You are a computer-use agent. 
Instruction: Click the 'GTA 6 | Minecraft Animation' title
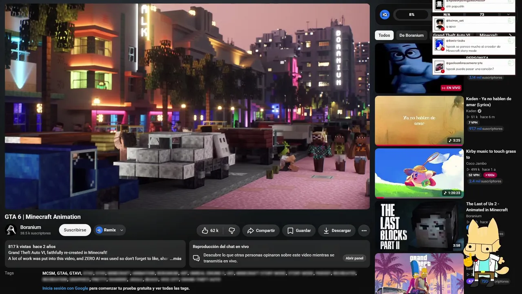click(43, 217)
